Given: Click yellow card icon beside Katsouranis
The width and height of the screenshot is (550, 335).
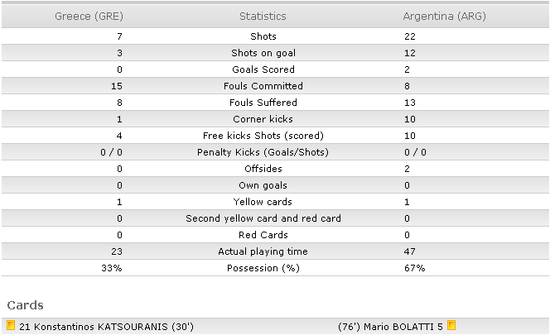Looking at the screenshot, I should 11,326.
